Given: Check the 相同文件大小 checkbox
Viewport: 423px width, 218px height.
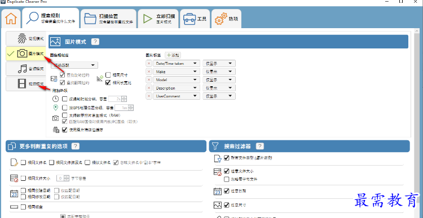Looking at the screenshot, I should (x=24, y=178).
